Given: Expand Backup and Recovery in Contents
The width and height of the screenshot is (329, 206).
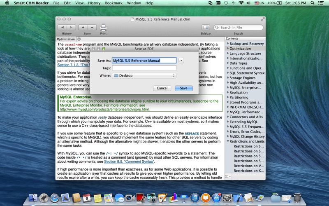Looking at the screenshot, I should 228,44.
